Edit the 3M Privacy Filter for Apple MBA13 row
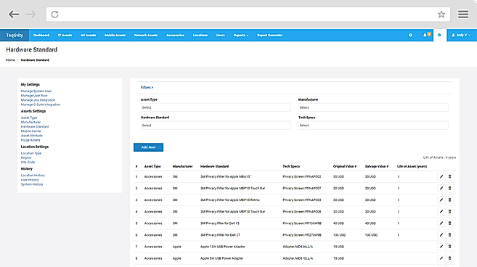 [441, 176]
